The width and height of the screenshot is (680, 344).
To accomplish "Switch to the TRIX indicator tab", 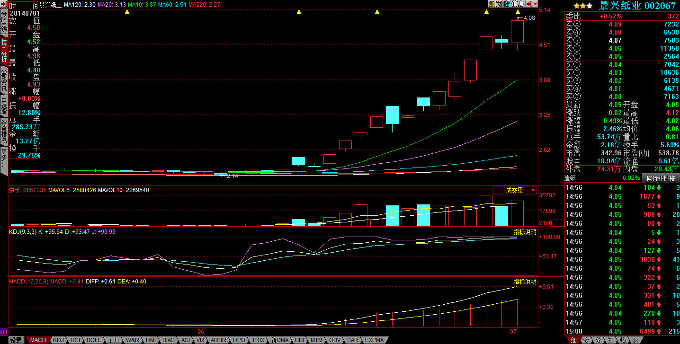I will pos(258,340).
